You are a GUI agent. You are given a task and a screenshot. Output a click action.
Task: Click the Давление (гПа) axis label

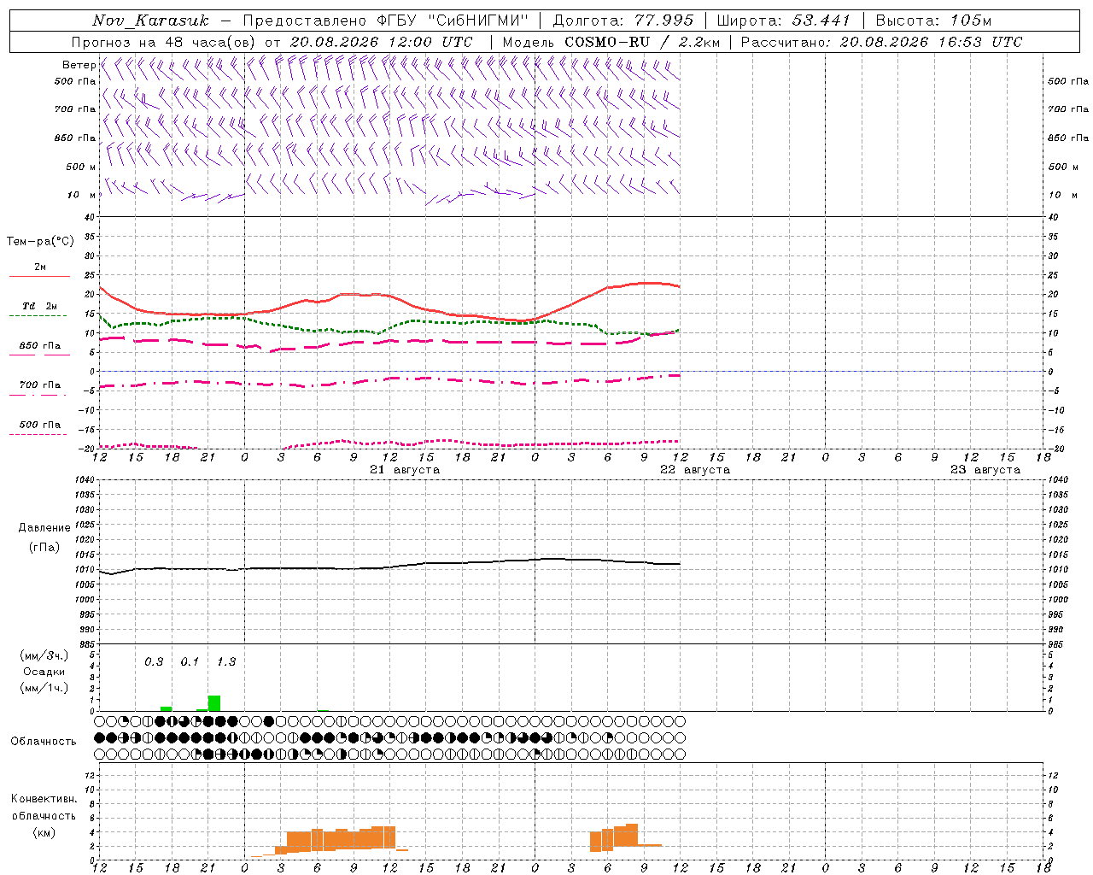click(x=44, y=537)
